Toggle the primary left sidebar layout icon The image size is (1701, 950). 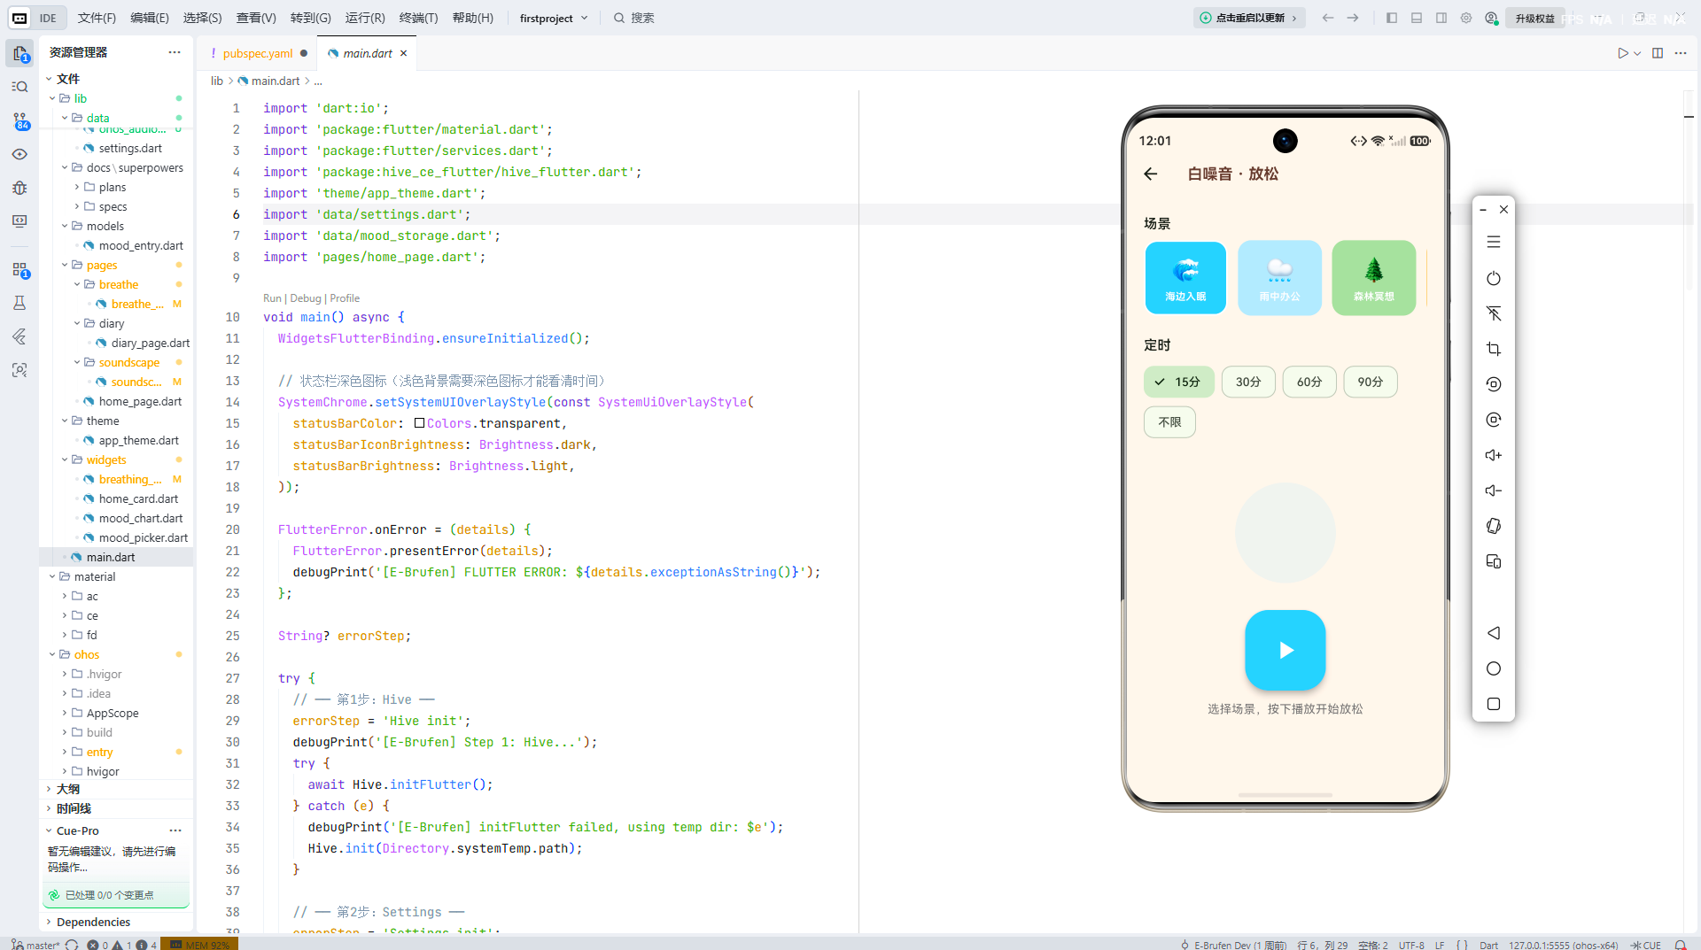1392,18
